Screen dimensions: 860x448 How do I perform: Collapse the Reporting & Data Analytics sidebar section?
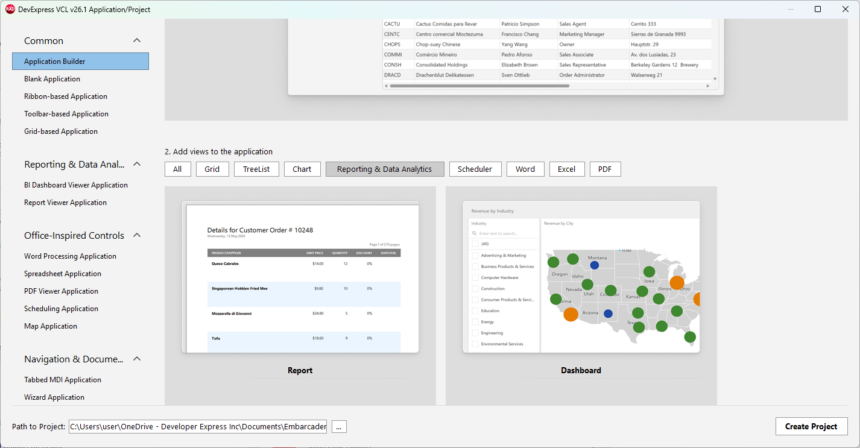137,164
